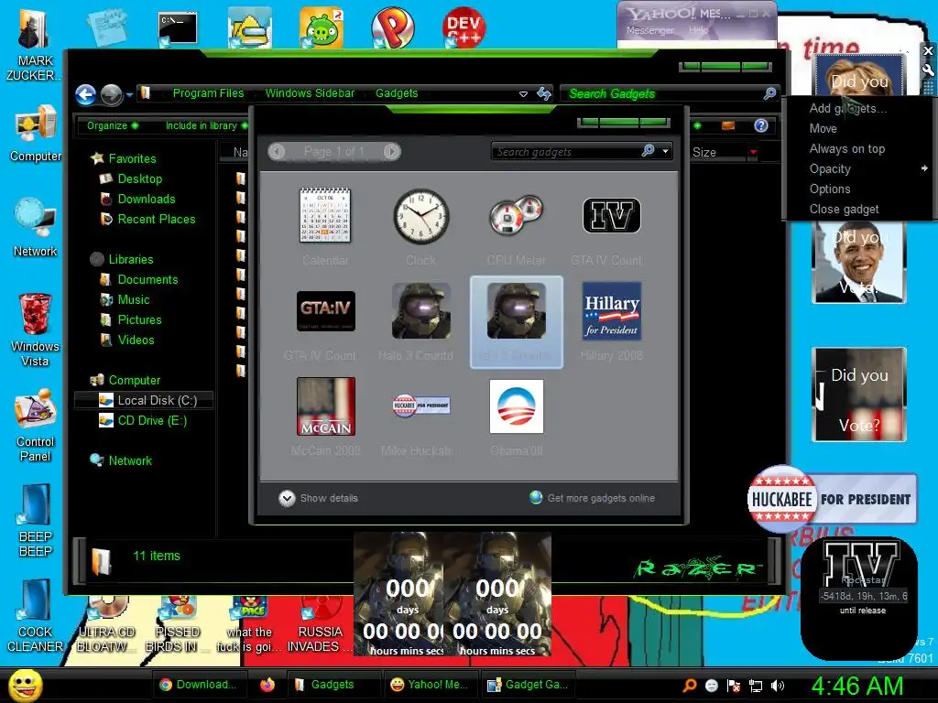The image size is (938, 703).
Task: Click the magnifier tray icon
Action: coord(690,686)
